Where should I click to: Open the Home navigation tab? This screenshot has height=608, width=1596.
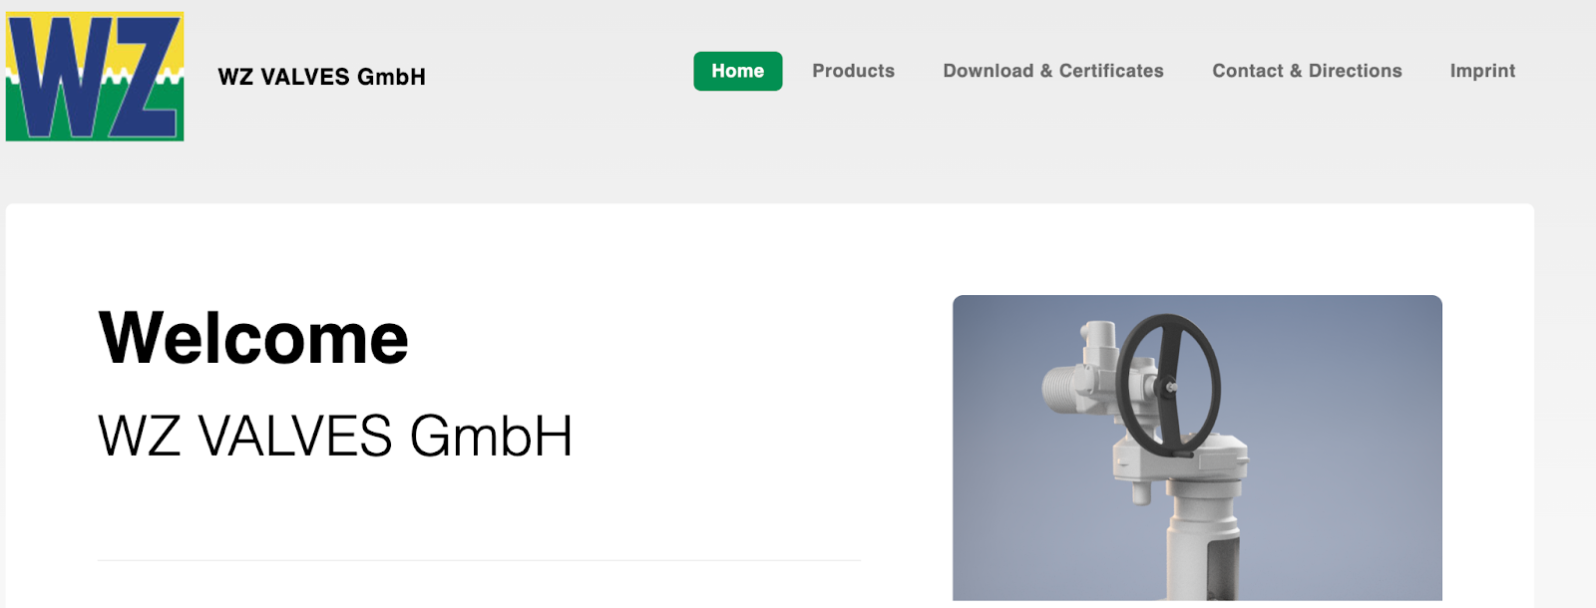tap(737, 71)
